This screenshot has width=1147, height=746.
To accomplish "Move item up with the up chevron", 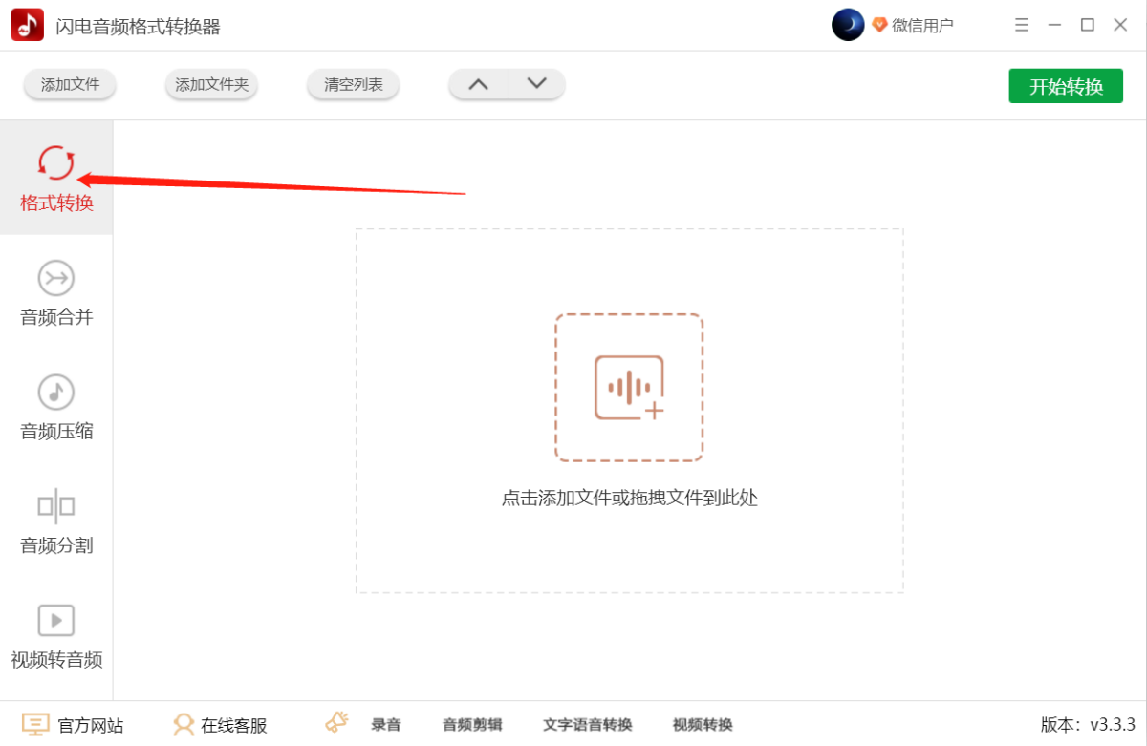I will click(478, 84).
